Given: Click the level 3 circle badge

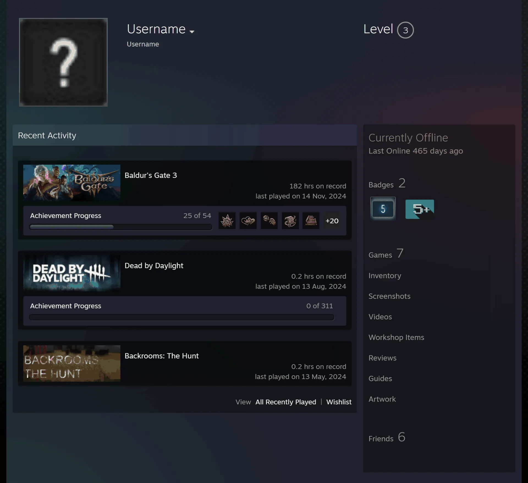Looking at the screenshot, I should click(405, 30).
